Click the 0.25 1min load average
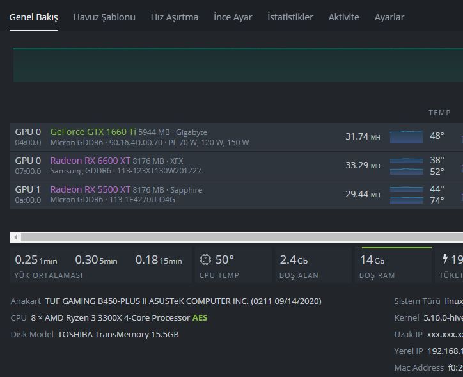This screenshot has width=463, height=377. [x=36, y=260]
